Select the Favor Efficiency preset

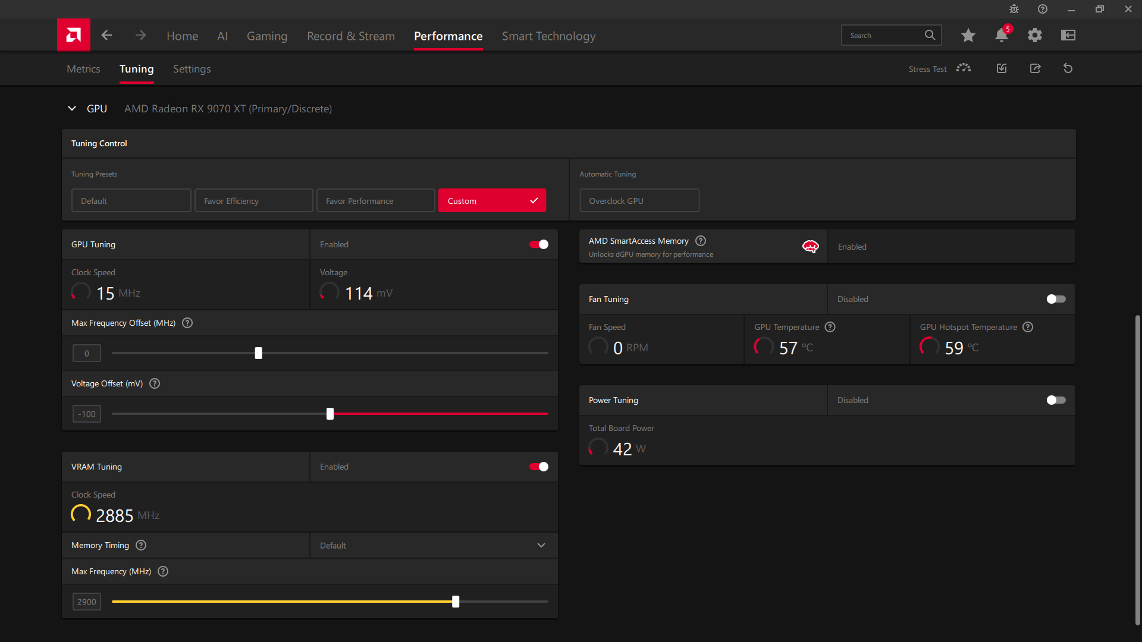click(x=253, y=201)
